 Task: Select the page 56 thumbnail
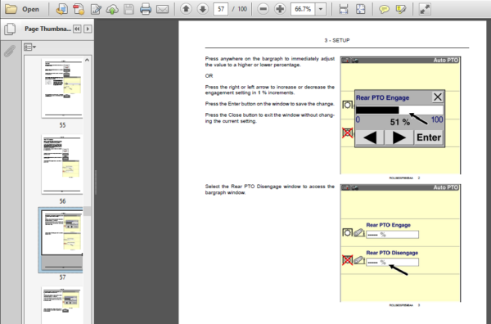(x=62, y=164)
